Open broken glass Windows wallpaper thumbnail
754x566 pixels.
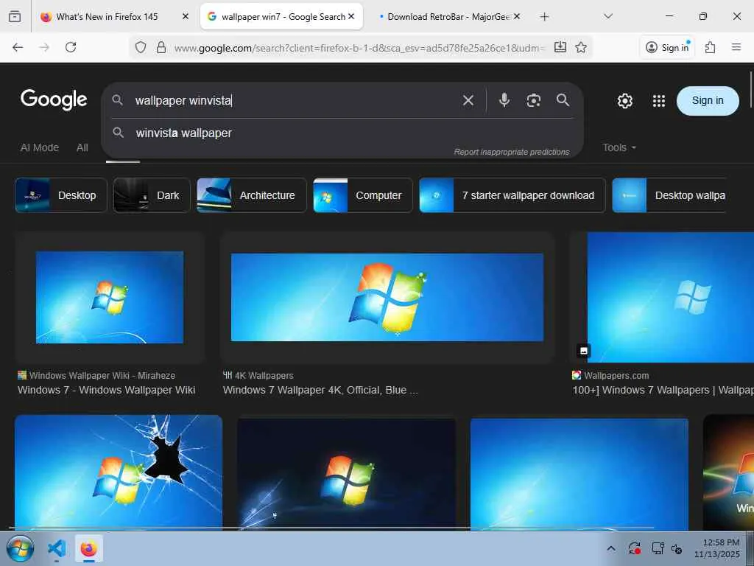tap(119, 472)
